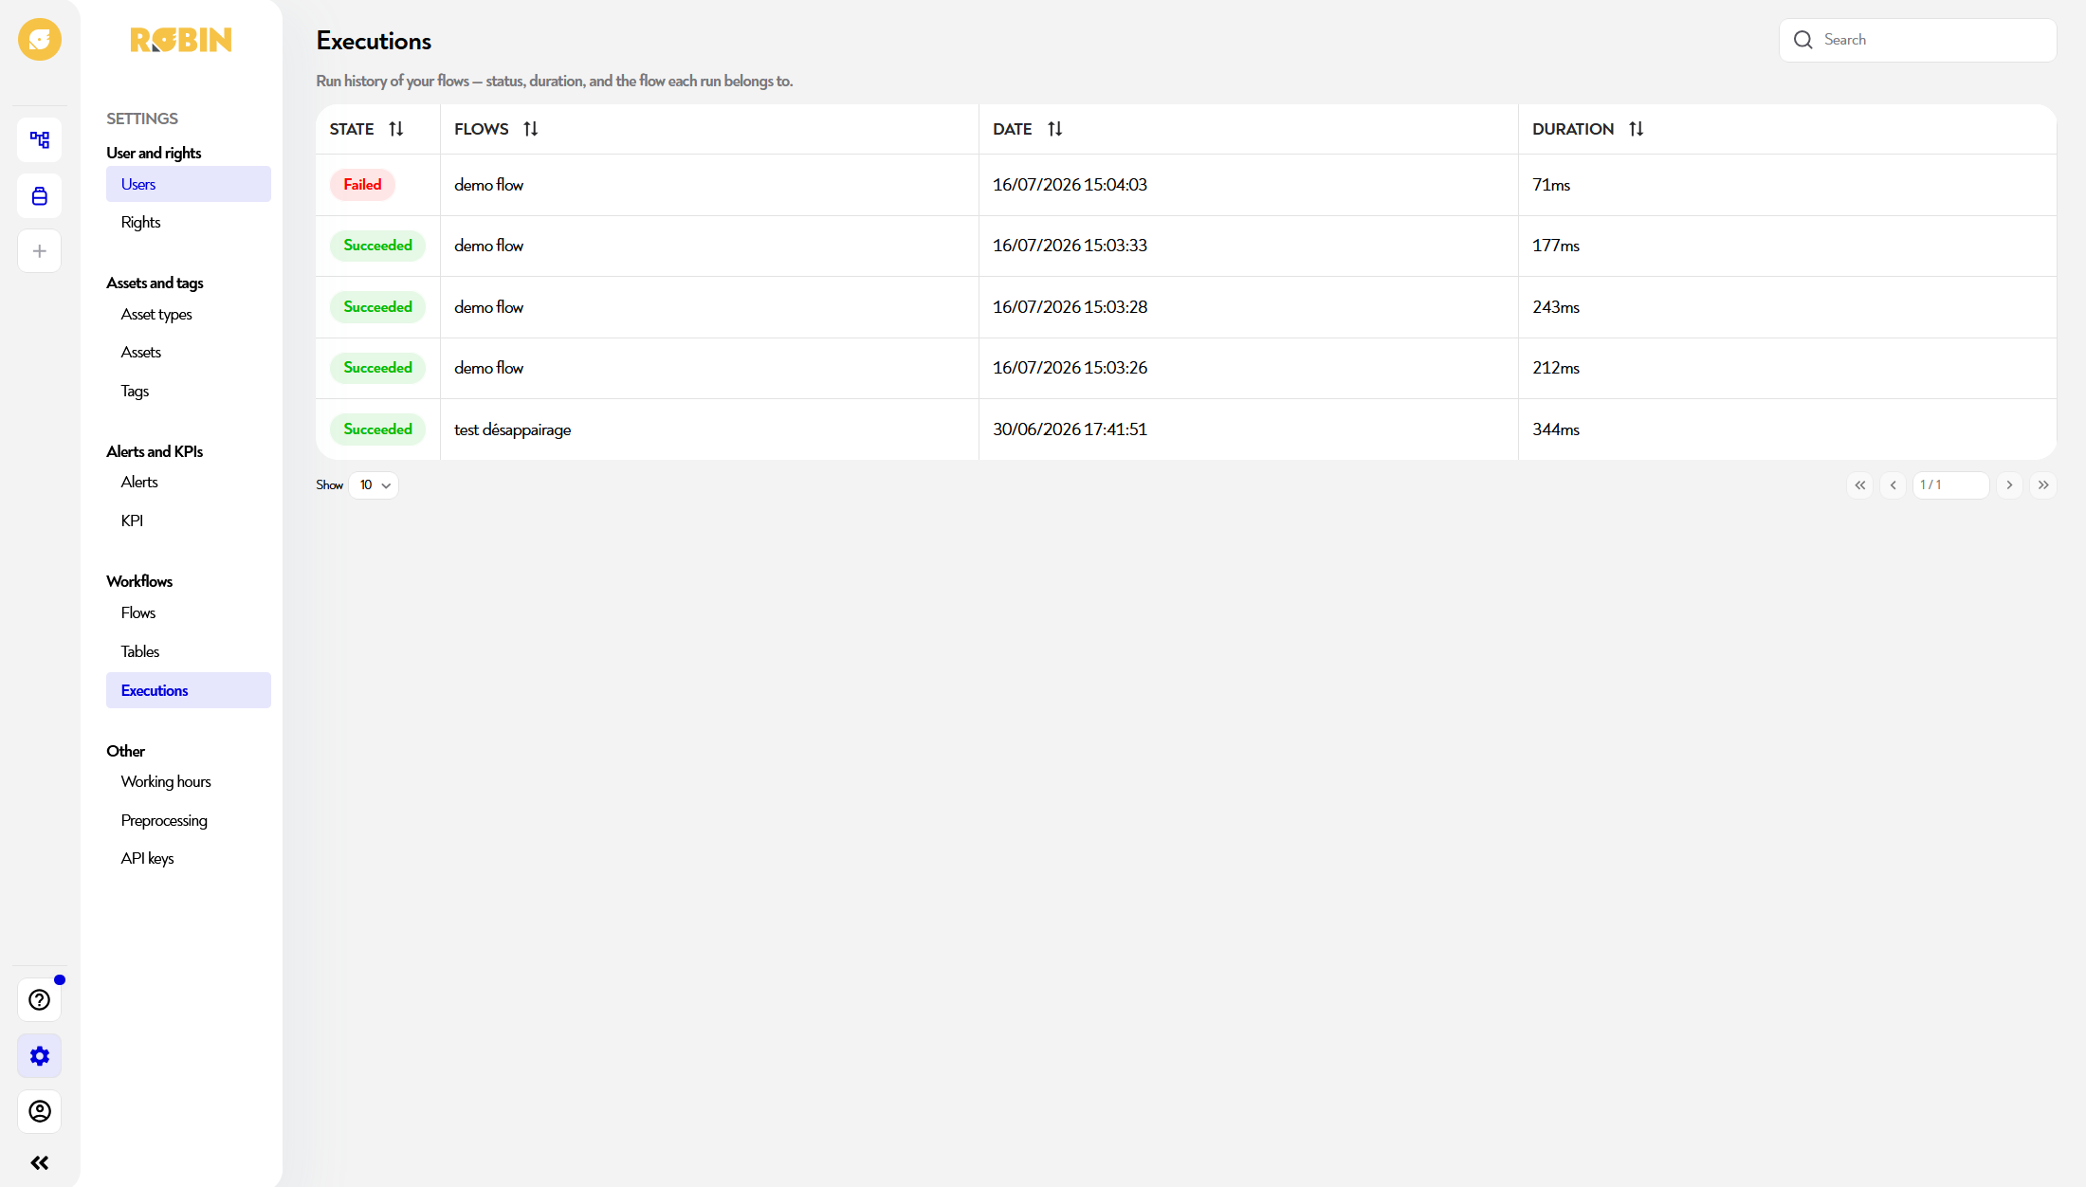The height and width of the screenshot is (1187, 2086).
Task: Open Users settings page
Action: tap(189, 184)
